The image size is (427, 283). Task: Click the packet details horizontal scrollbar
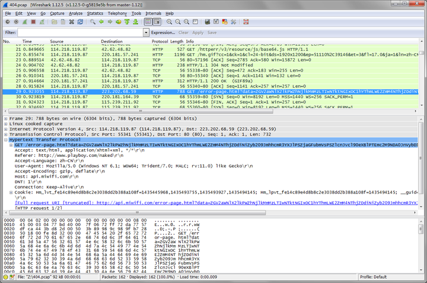click(137, 213)
